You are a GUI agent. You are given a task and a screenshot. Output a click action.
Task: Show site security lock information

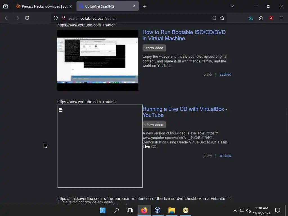pos(64,18)
